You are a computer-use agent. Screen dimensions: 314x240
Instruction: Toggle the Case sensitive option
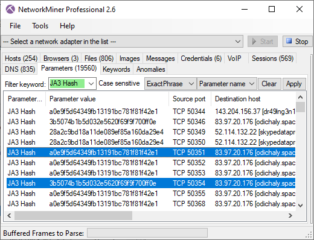(119, 83)
